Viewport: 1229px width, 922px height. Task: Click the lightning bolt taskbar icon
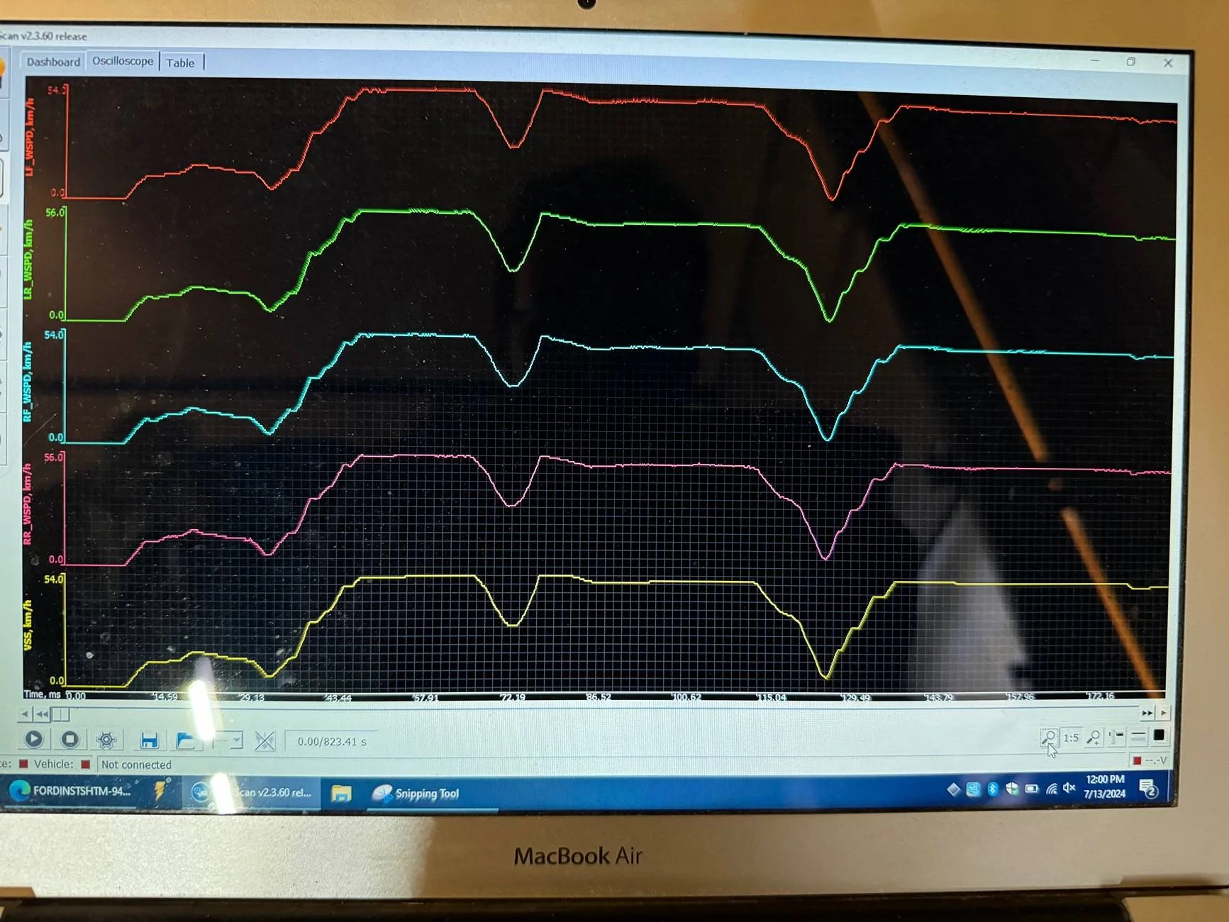click(x=160, y=790)
